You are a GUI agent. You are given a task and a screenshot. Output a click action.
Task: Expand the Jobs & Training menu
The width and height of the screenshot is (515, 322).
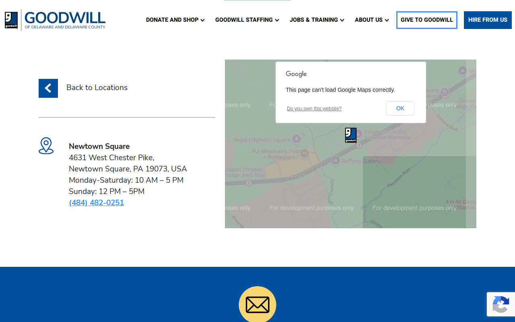[317, 20]
